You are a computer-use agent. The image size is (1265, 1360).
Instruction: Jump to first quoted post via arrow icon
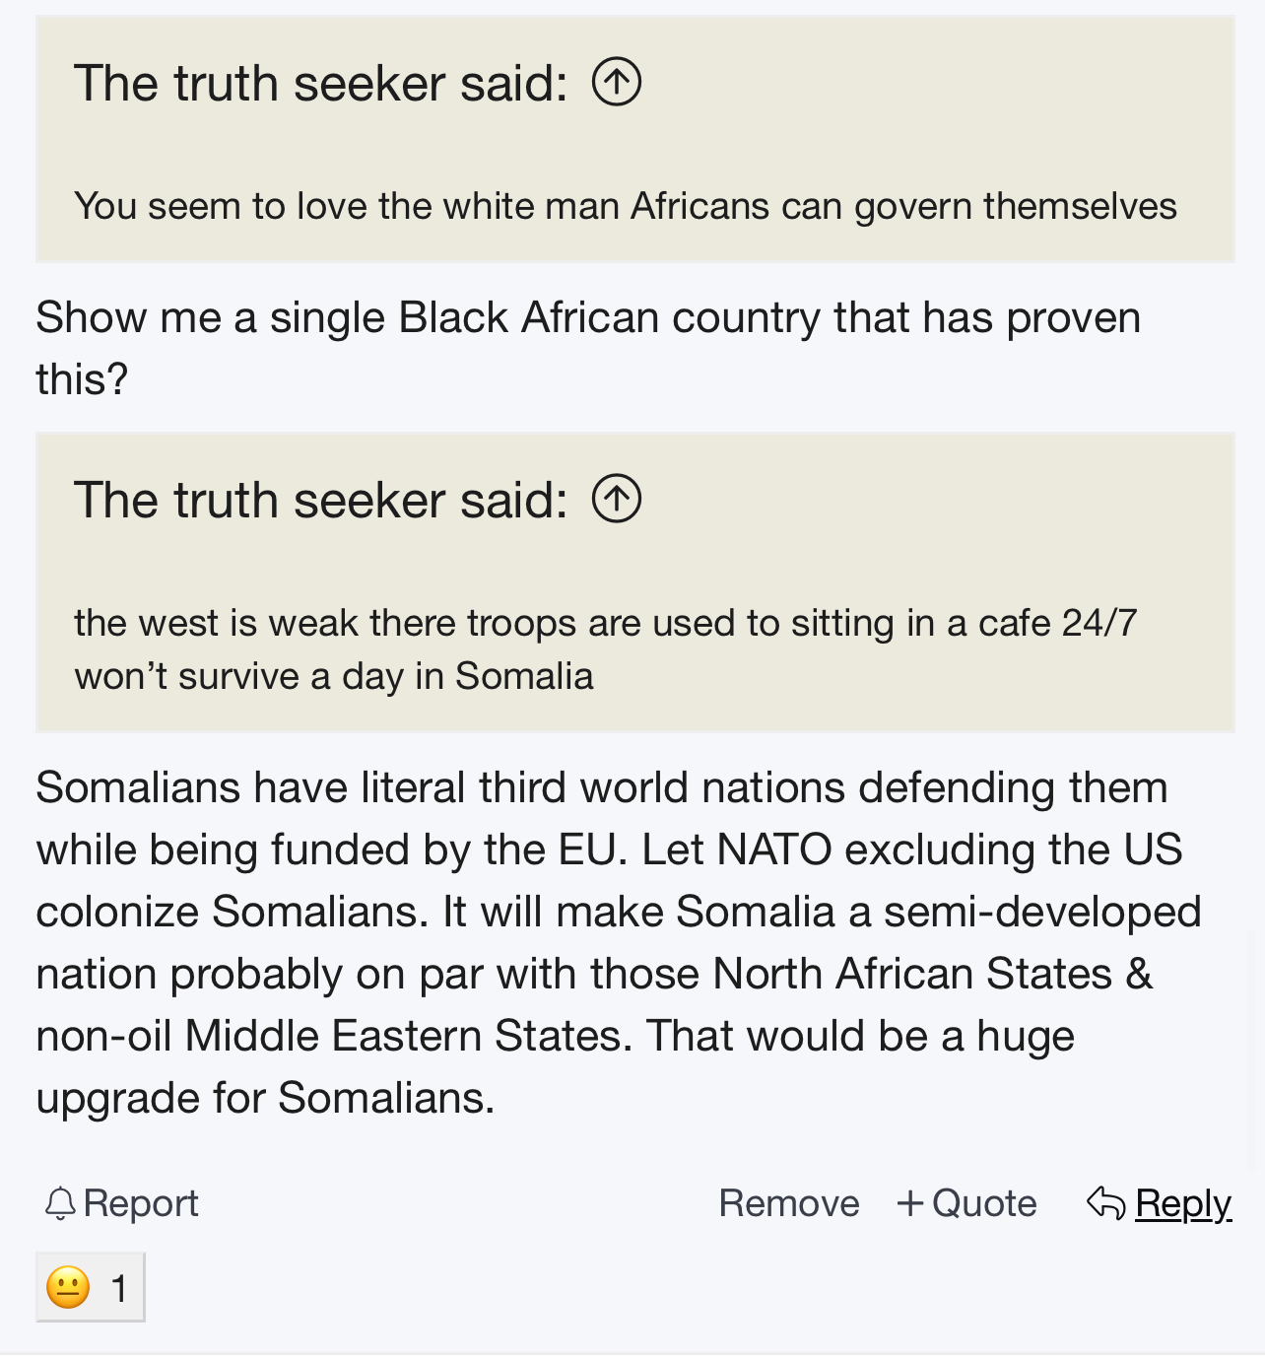coord(617,82)
